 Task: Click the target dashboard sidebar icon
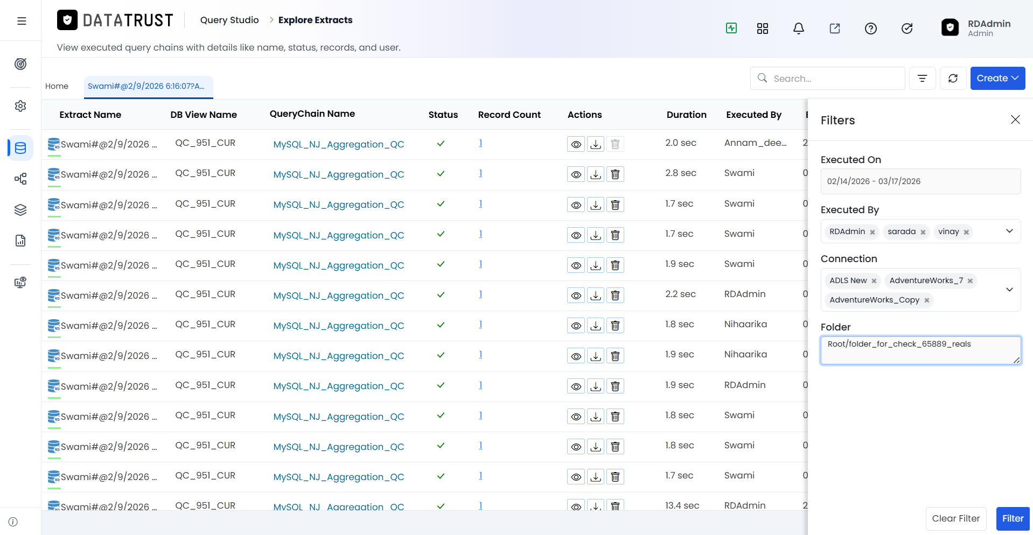pos(20,64)
